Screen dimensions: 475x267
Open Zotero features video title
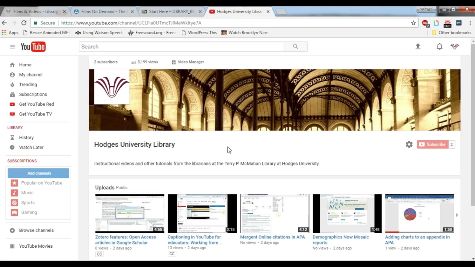coord(125,240)
